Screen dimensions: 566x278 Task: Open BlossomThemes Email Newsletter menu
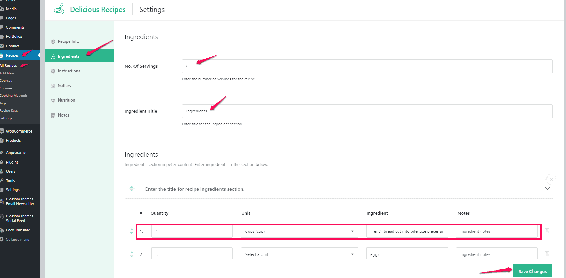click(x=20, y=201)
